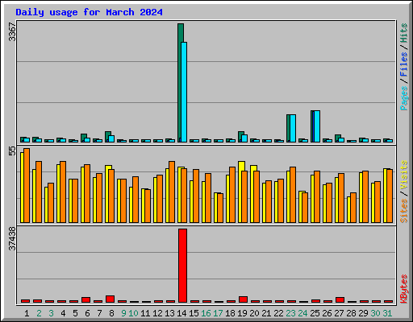Click day 8 on the x-axis
Image resolution: width=413 pixels, height=322 pixels.
coord(111,313)
